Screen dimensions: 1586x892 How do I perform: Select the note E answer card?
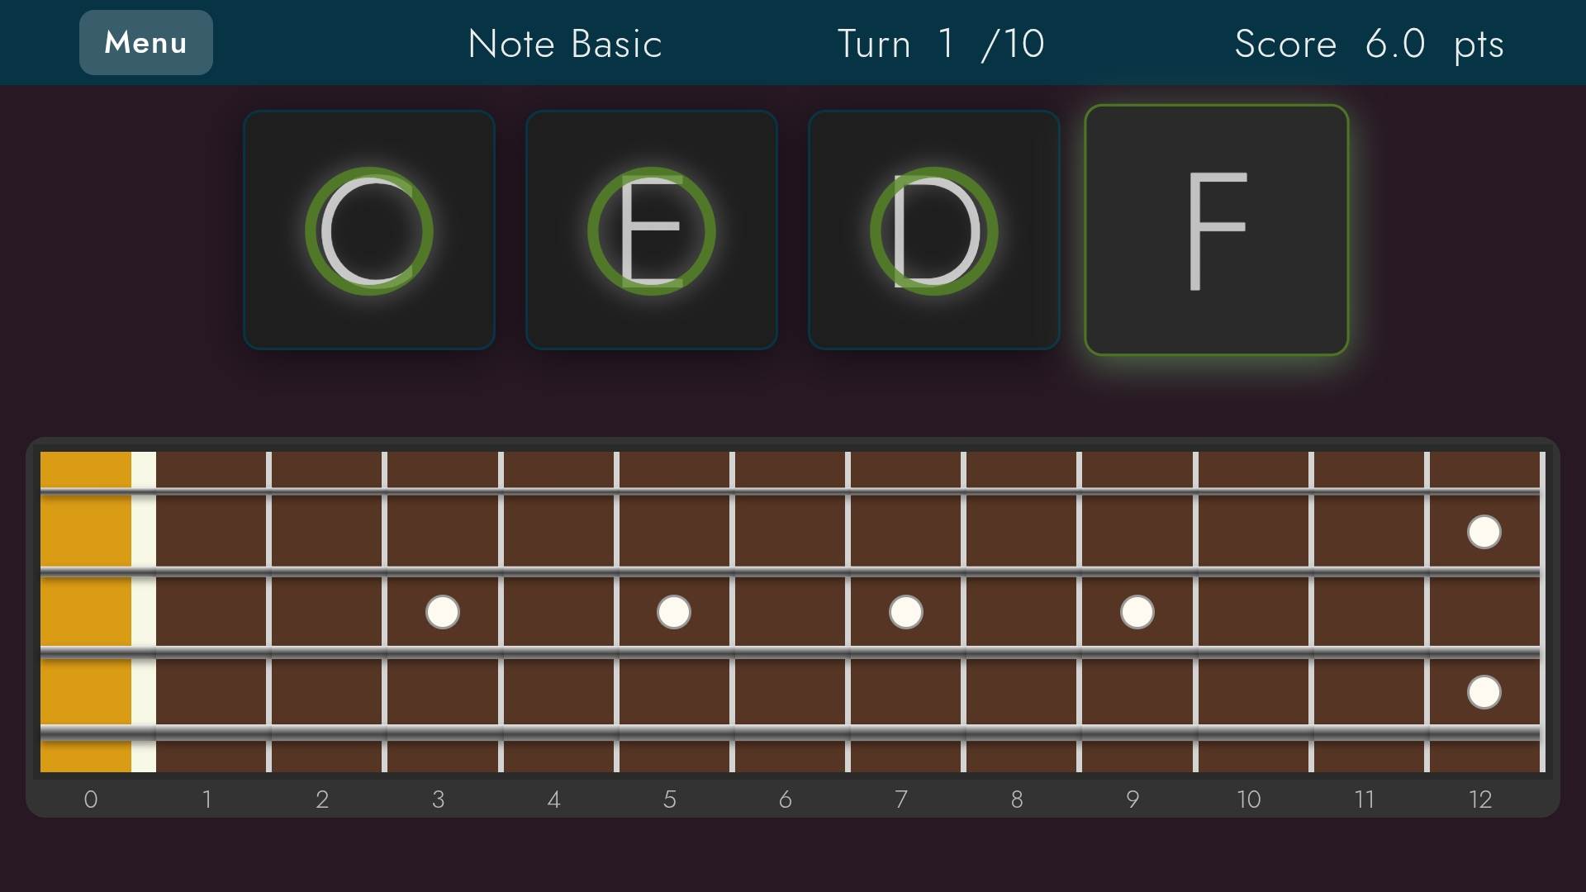click(x=651, y=231)
